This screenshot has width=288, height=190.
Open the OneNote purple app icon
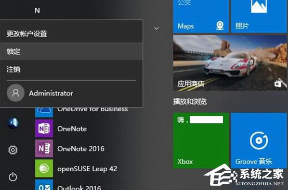click(44, 129)
